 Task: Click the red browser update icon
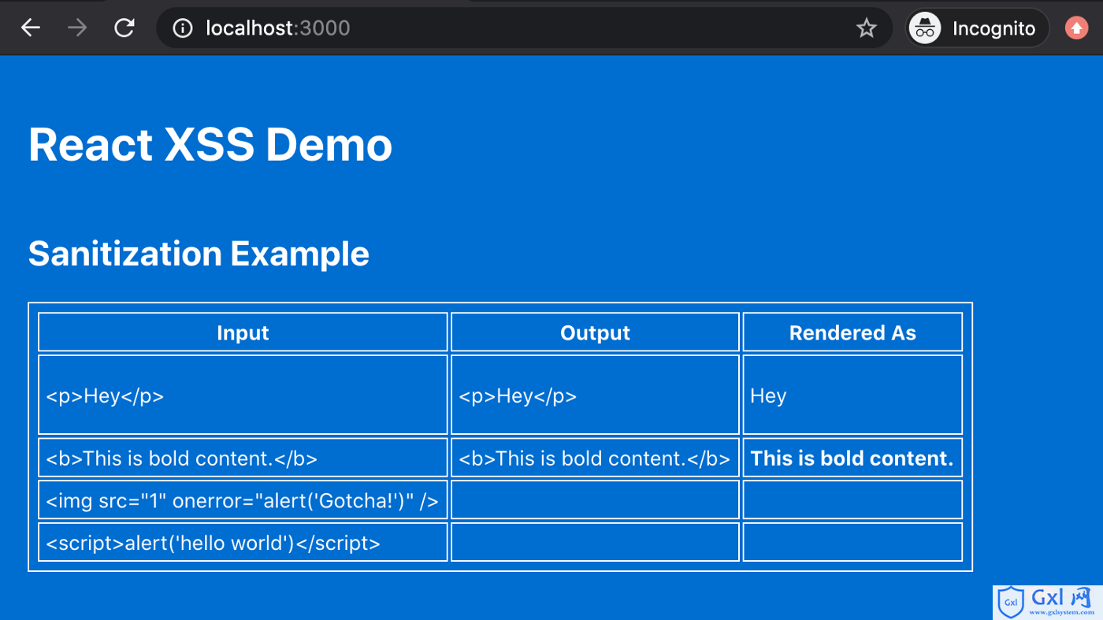point(1076,28)
